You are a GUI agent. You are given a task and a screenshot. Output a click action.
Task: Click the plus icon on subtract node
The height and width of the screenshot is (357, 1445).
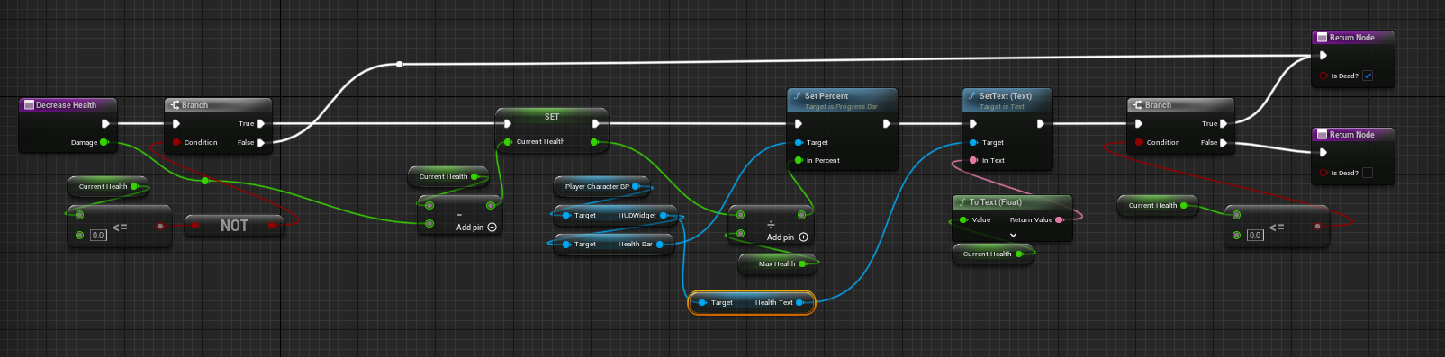pyautogui.click(x=492, y=228)
